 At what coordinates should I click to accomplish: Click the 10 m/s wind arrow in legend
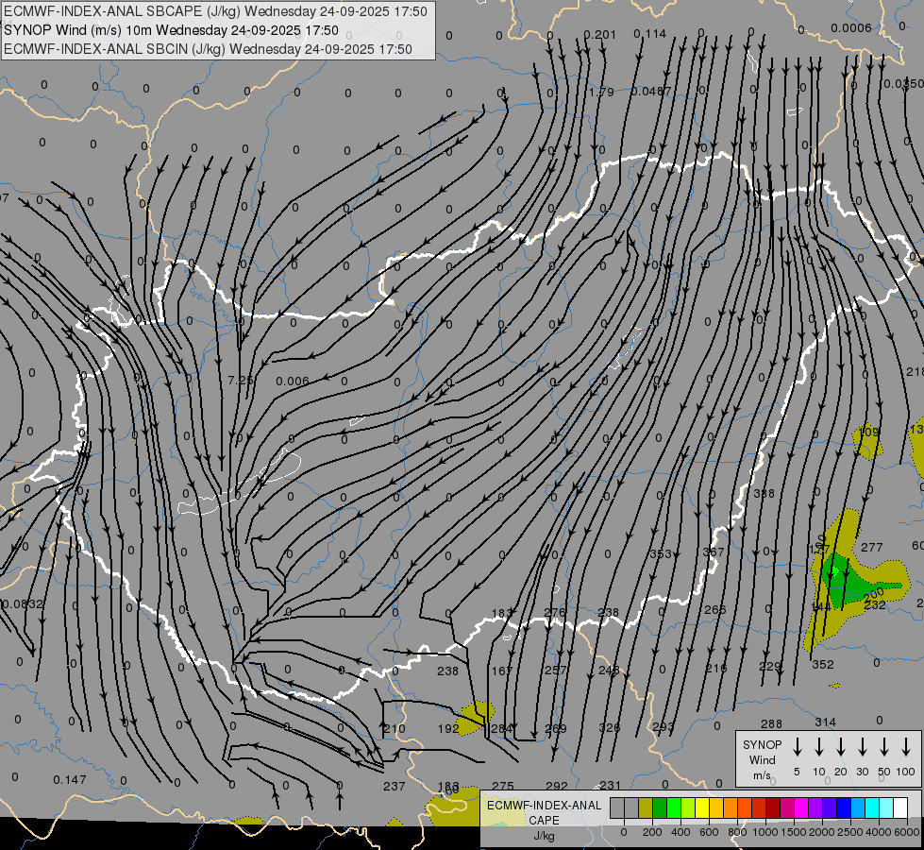[x=819, y=747]
